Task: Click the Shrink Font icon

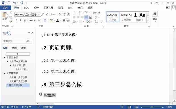Action: pyautogui.click(x=47, y=14)
